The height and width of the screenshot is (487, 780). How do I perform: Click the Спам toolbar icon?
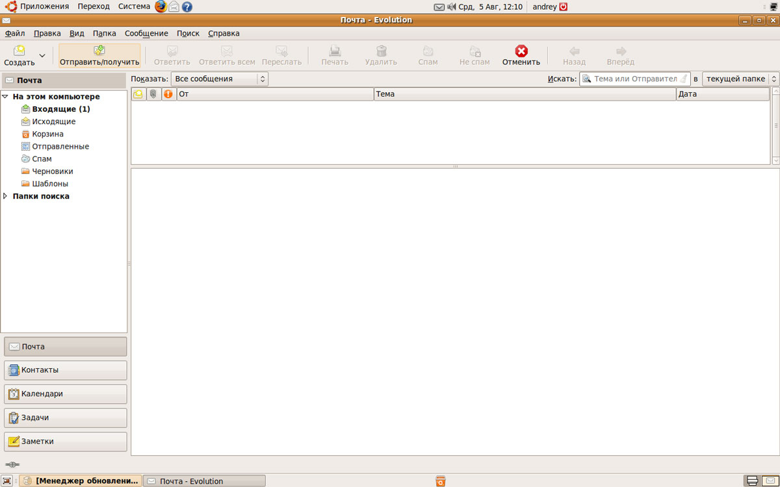[x=428, y=51]
